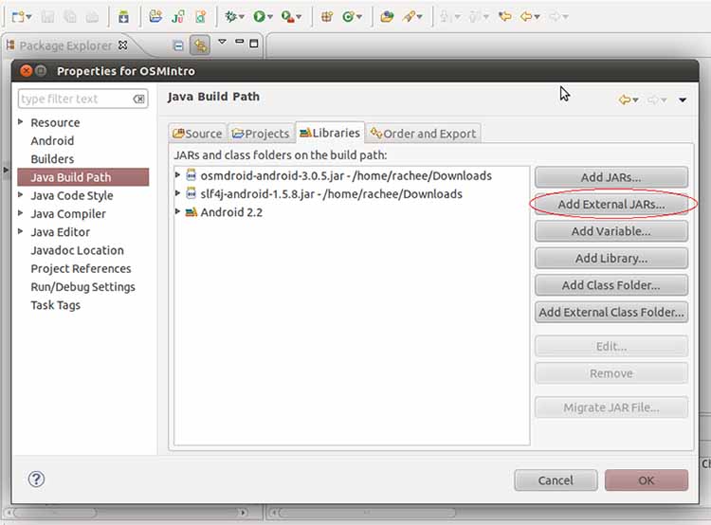Open the New wizard dropdown arrow

click(29, 17)
